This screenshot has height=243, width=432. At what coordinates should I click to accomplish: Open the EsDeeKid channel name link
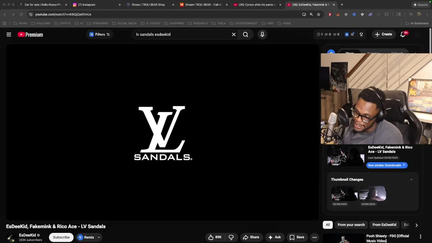[27, 235]
